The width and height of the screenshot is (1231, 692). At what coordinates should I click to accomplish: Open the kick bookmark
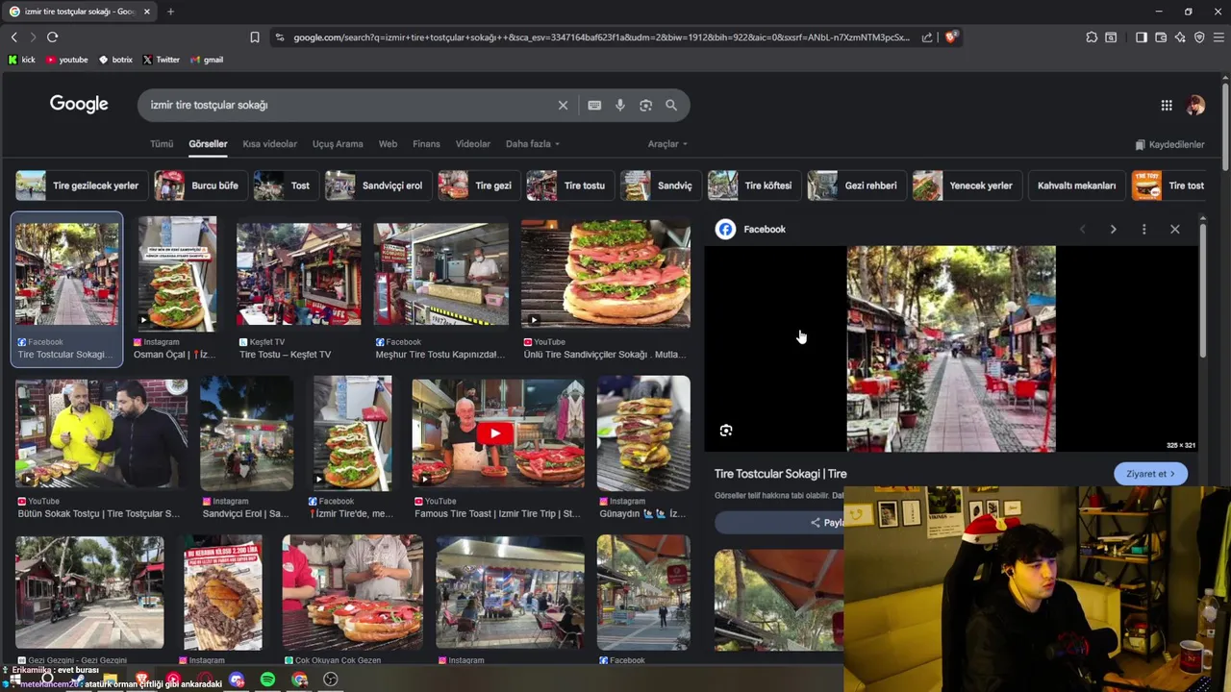(22, 60)
